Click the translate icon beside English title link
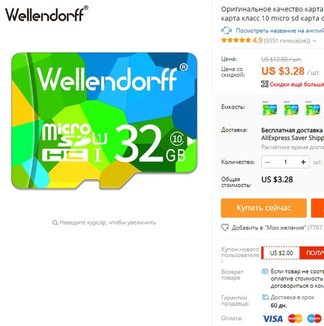 pos(226,30)
